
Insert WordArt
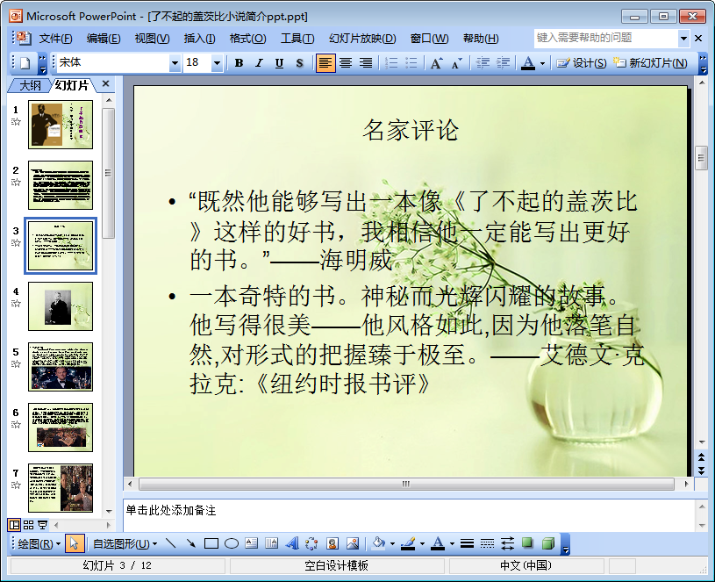(x=292, y=543)
